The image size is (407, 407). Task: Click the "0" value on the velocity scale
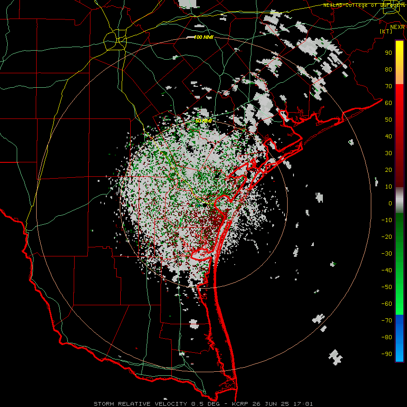pyautogui.click(x=390, y=203)
